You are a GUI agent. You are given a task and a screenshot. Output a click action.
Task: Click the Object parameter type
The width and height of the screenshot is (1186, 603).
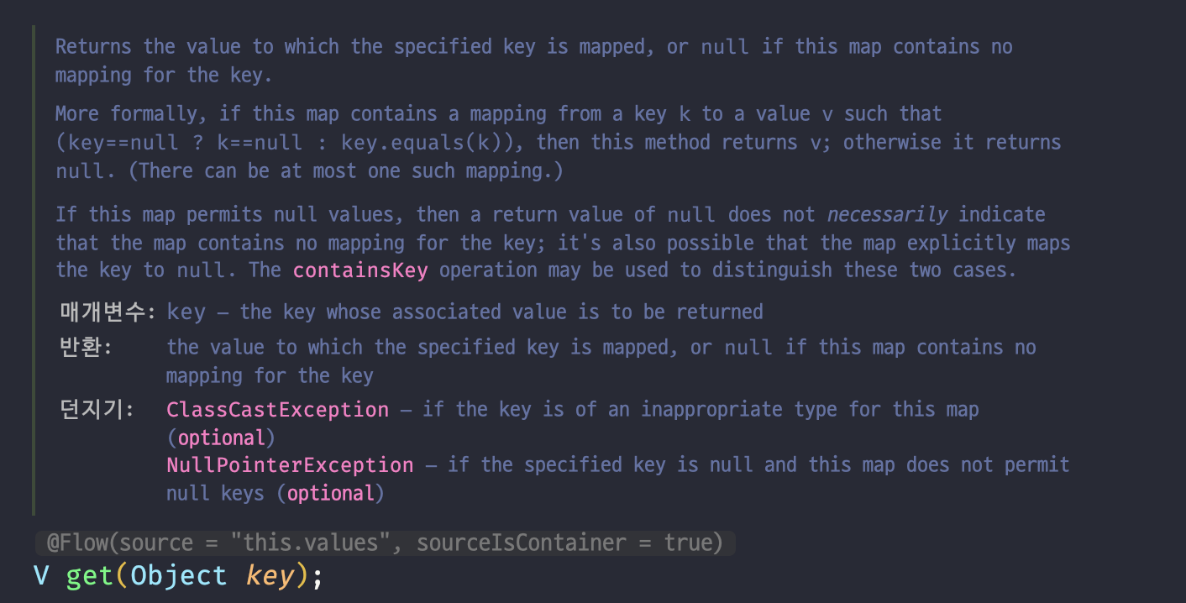[x=179, y=576]
